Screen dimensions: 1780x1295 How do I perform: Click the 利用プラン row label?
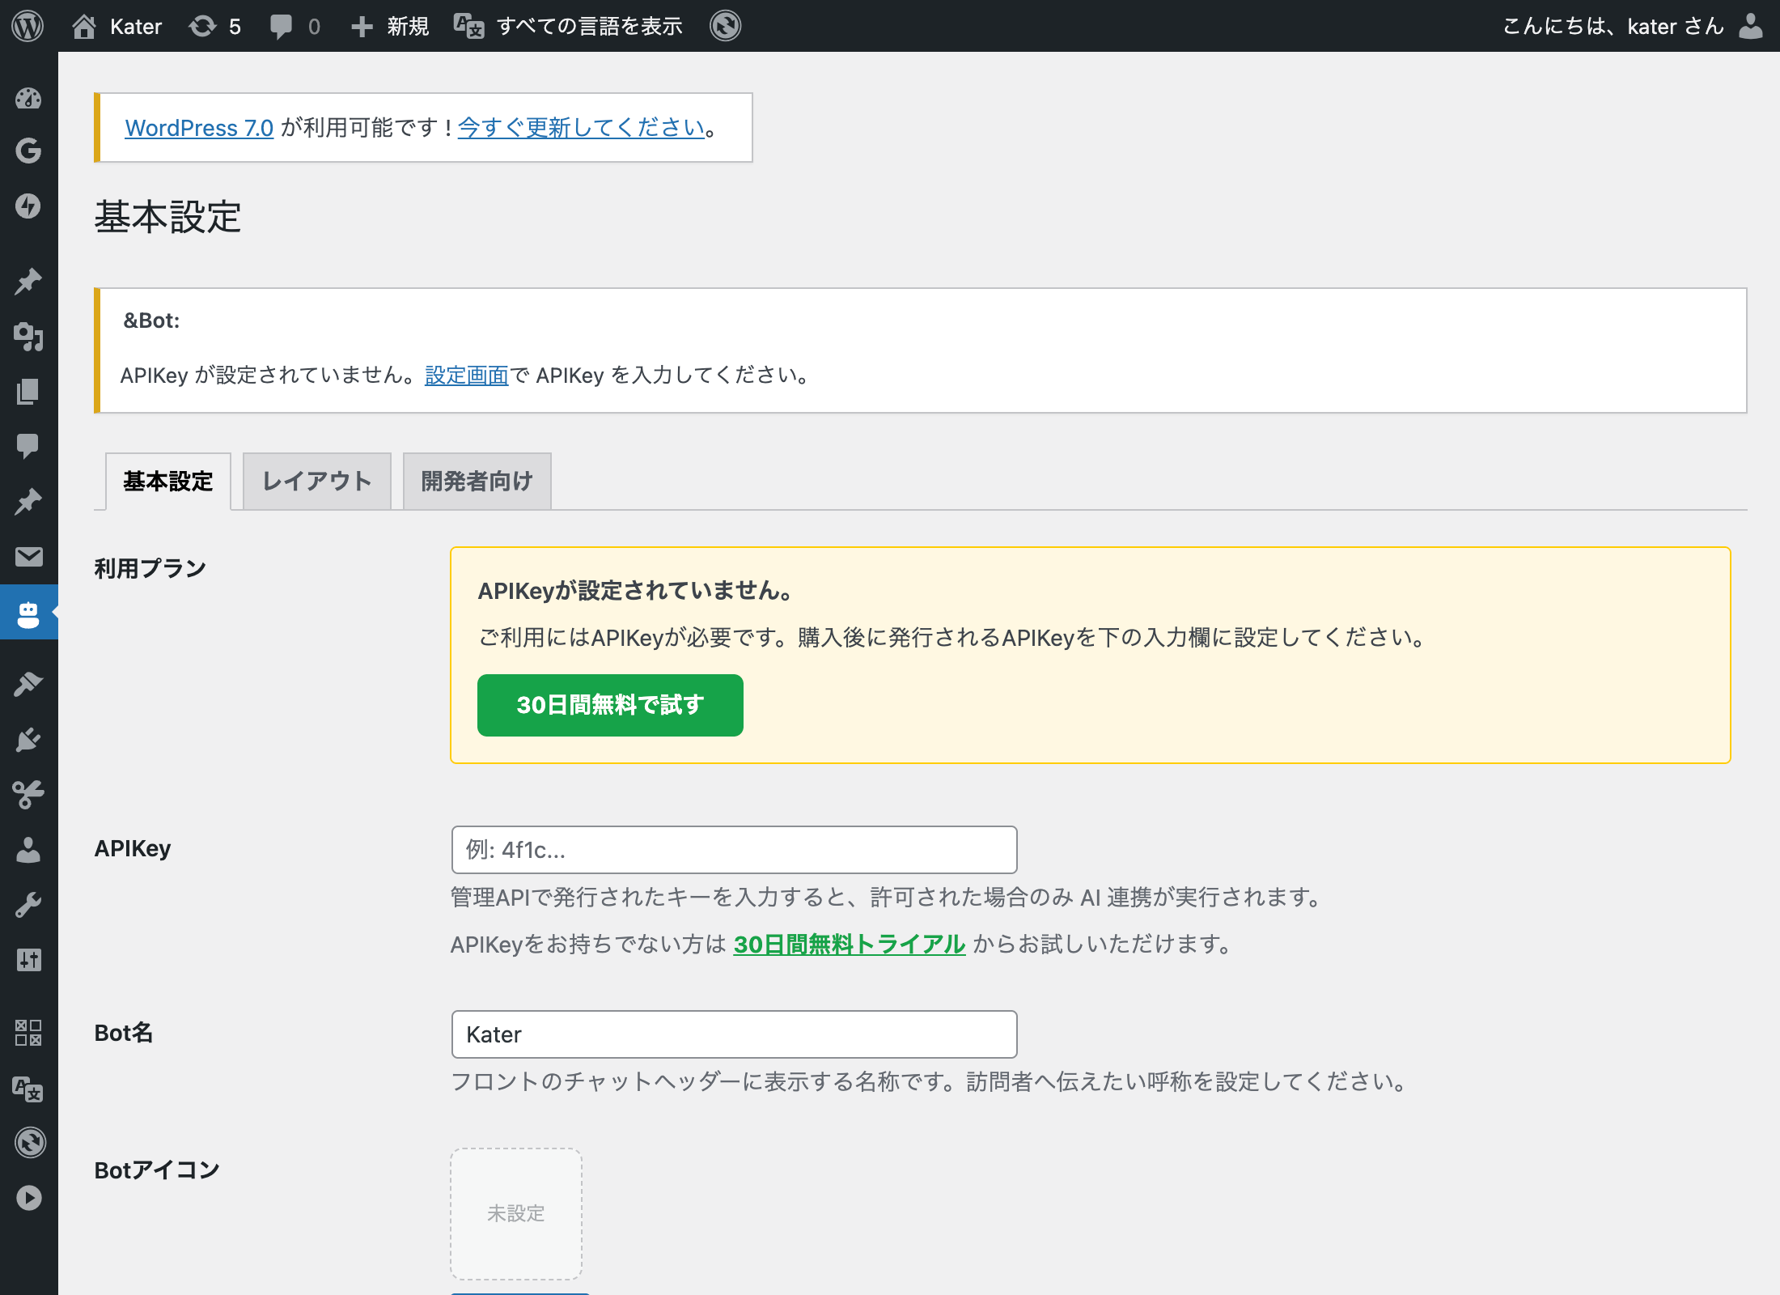pyautogui.click(x=150, y=568)
